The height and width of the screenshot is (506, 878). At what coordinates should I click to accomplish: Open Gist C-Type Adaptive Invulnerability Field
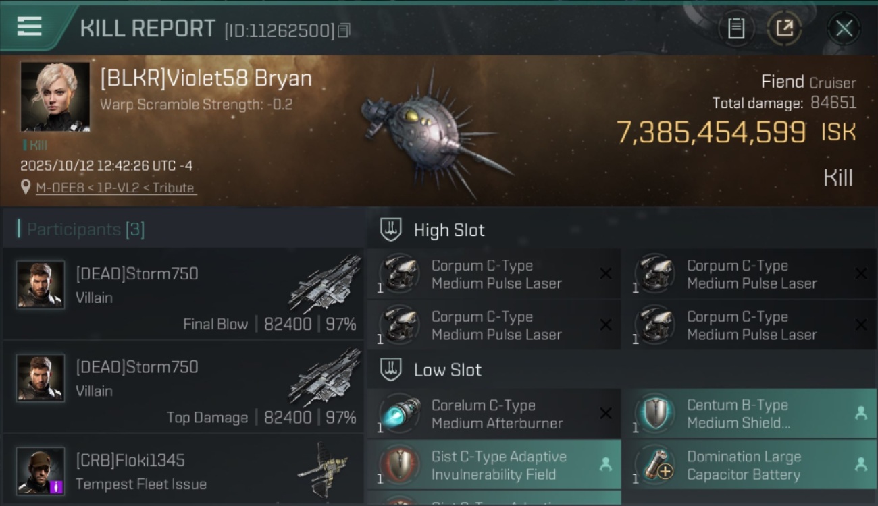(494, 465)
